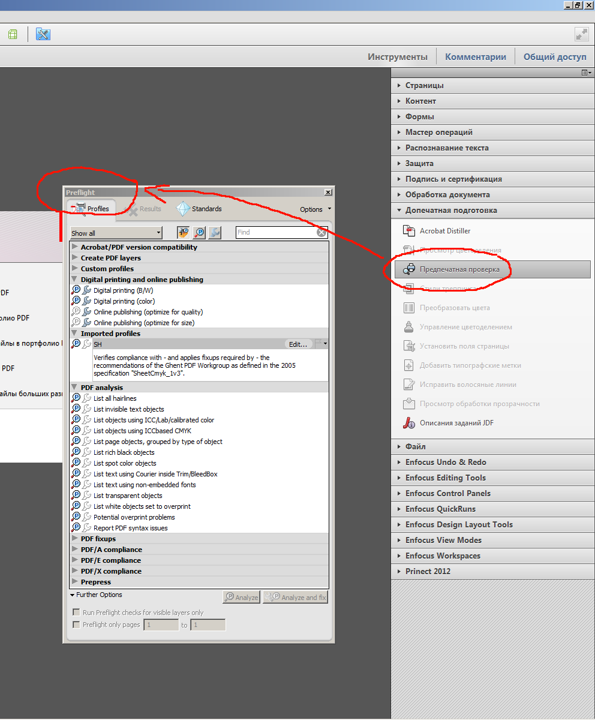
Task: Expand Acrobat/PDF version compatibility group
Action: 75,247
